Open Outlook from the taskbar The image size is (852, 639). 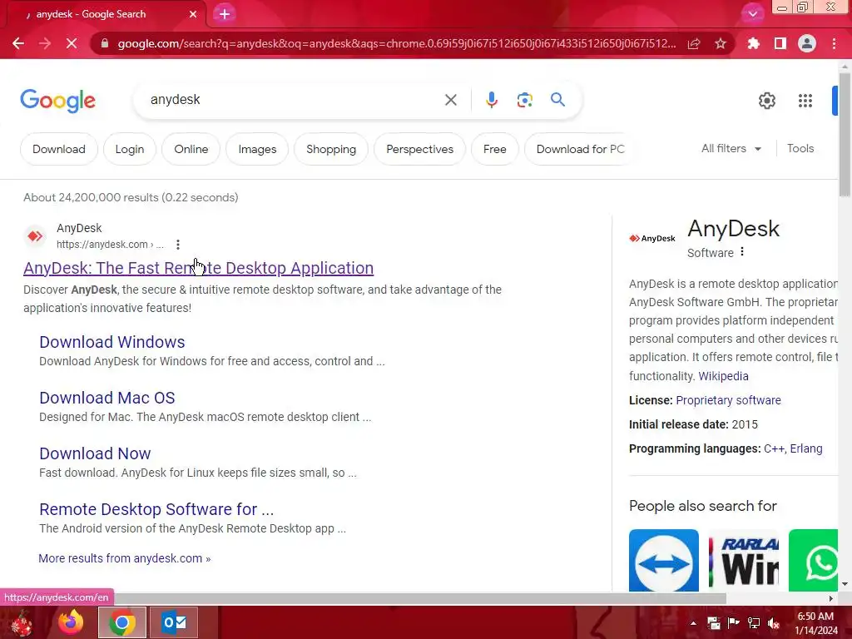tap(174, 622)
